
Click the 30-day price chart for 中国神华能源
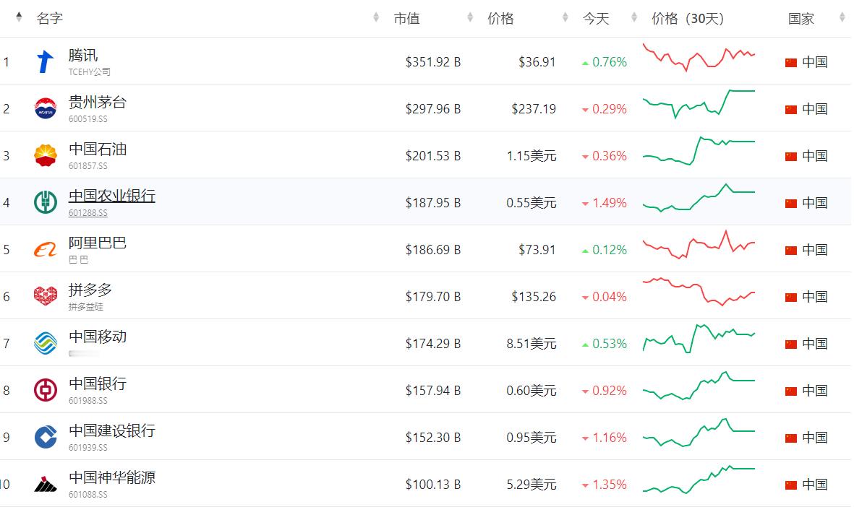(699, 480)
